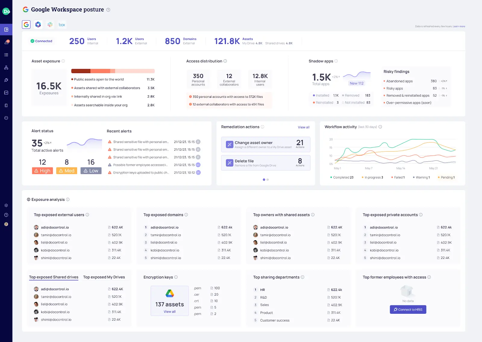
Task: Open the second Remediation actions carousel dot
Action: (268, 179)
